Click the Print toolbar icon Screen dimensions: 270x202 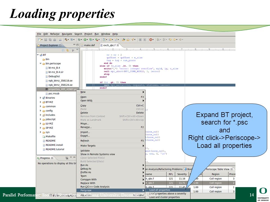(55, 40)
